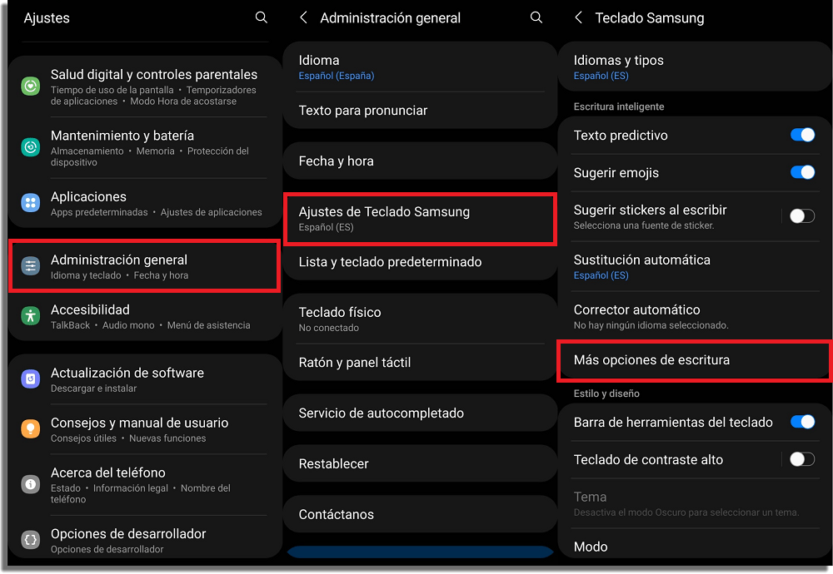Open Fecha y hora settings
Screen dimensions: 833x574
(420, 161)
